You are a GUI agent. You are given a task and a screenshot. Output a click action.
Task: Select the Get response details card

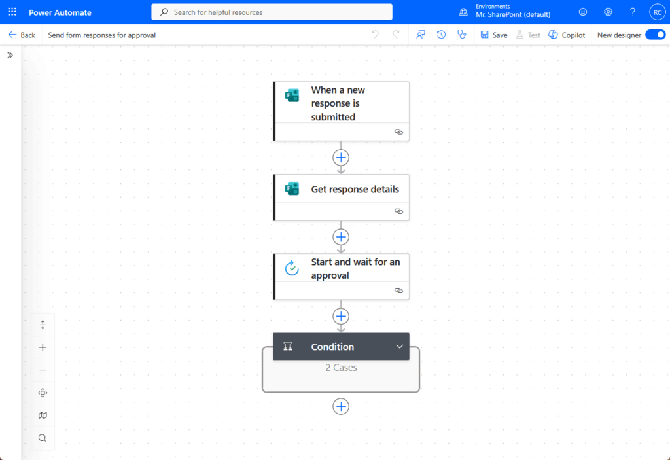(341, 197)
